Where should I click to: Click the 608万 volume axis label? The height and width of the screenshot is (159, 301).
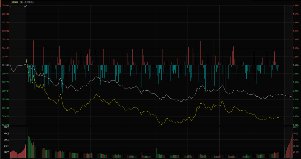pyautogui.click(x=7, y=127)
